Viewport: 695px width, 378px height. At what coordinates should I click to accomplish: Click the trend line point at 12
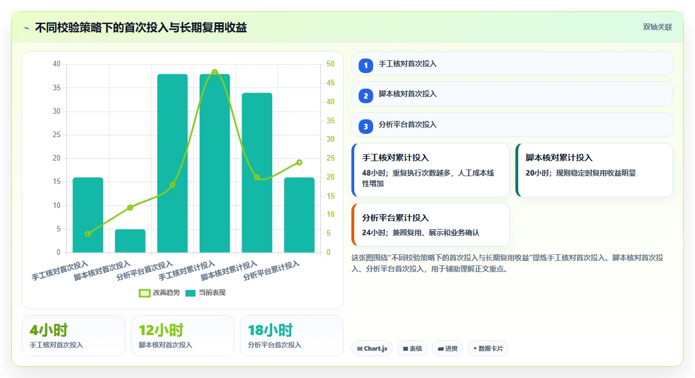point(131,207)
